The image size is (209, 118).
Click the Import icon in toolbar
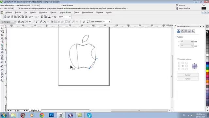coord(42,17)
